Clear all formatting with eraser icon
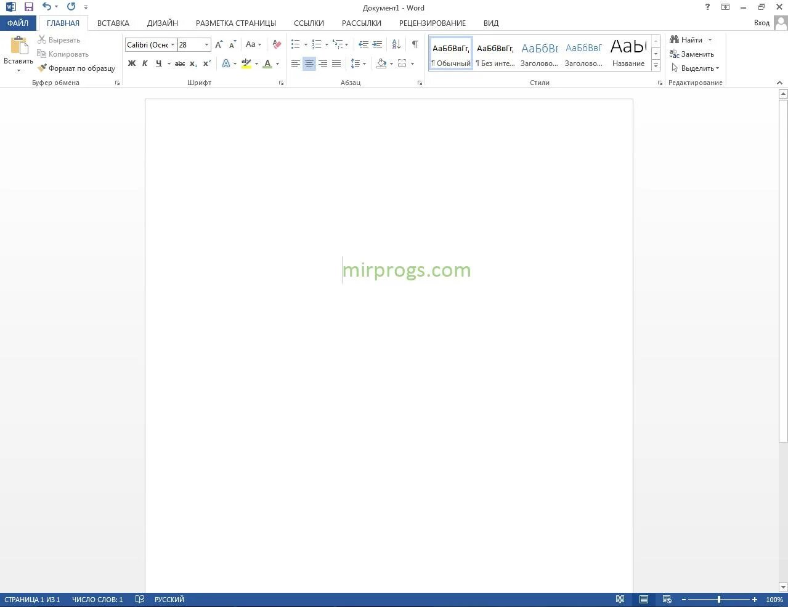Viewport: 788px width, 607px height. (x=277, y=44)
